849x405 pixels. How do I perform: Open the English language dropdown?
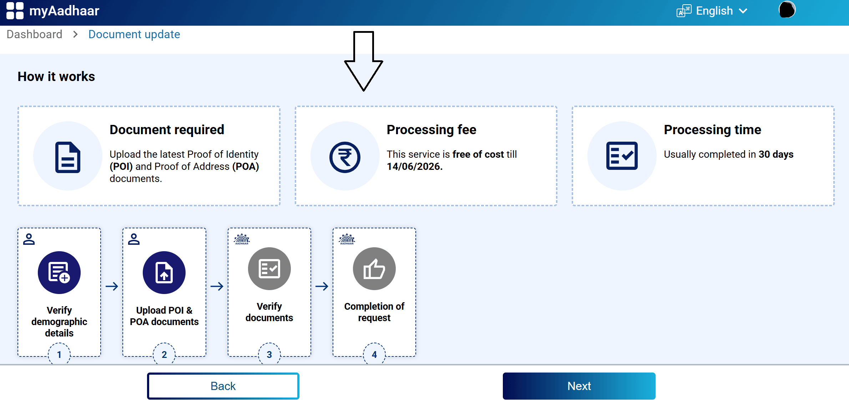tap(714, 11)
